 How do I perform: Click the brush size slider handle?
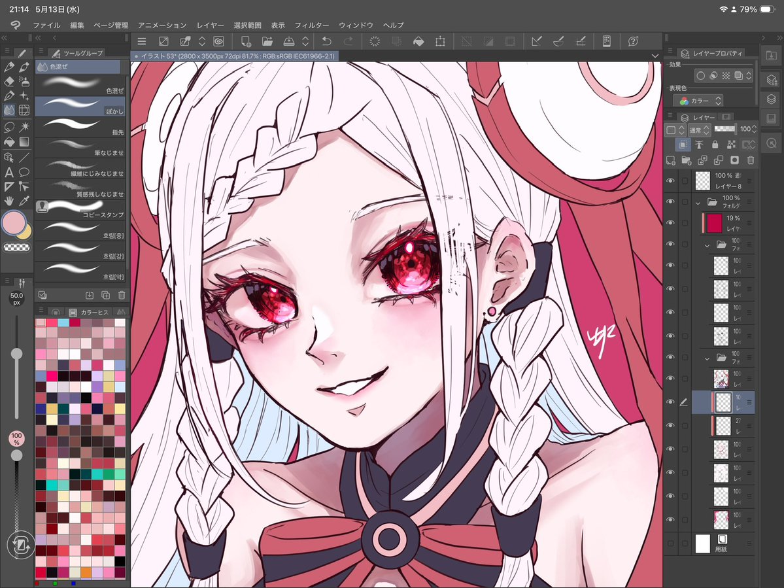[x=16, y=354]
